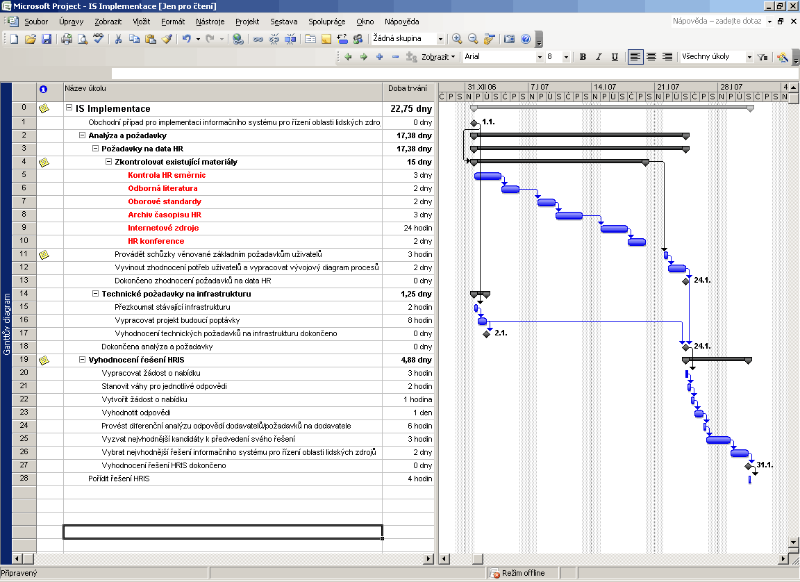Open the Task Information icon
The height and width of the screenshot is (582, 800).
[x=310, y=39]
